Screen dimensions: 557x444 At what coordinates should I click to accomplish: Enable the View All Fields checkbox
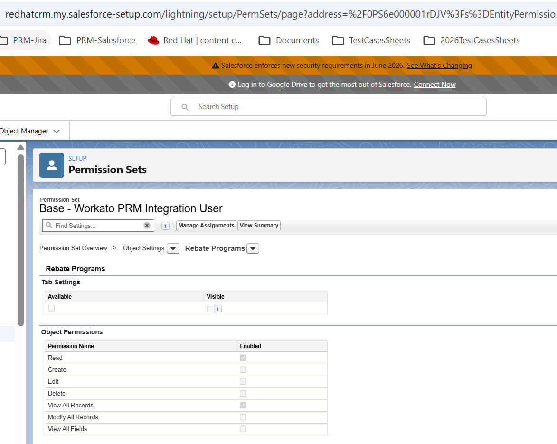click(x=243, y=429)
